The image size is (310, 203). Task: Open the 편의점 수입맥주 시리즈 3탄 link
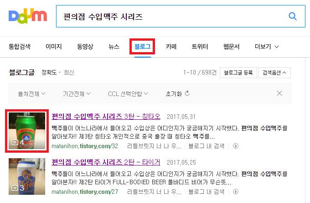[106, 117]
